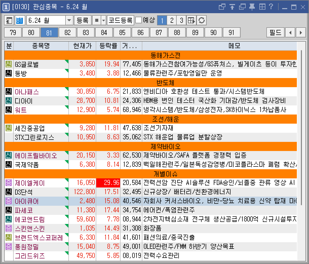Click the 신 badge beside 아나패스
Screen dimensions: 309x264
pos(9,91)
